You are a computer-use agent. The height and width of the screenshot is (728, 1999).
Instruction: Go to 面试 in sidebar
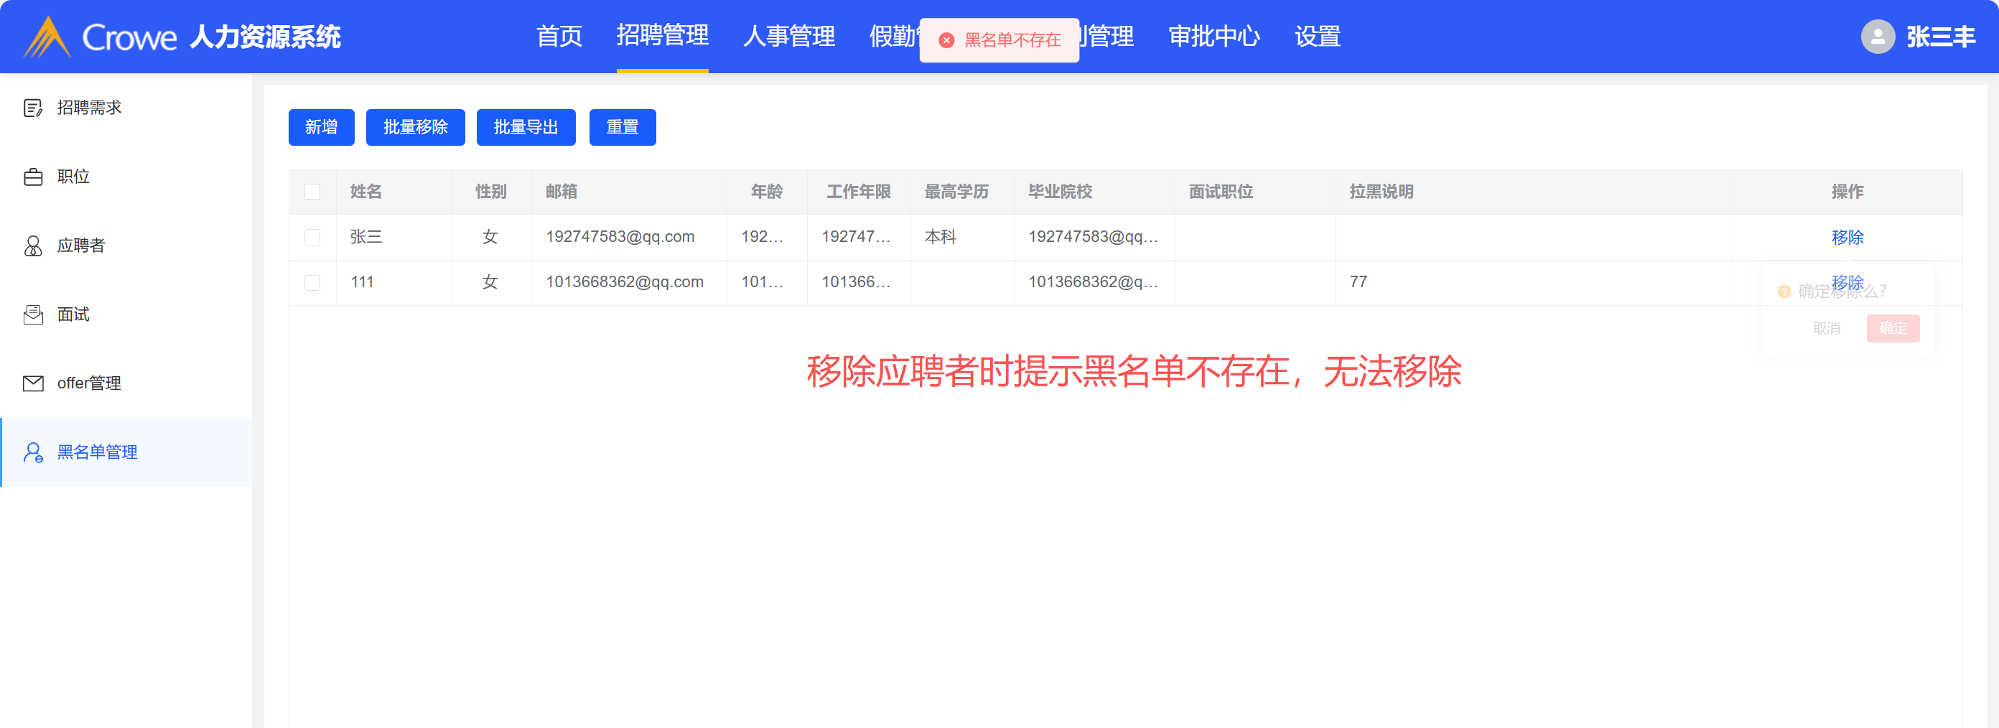click(x=126, y=314)
